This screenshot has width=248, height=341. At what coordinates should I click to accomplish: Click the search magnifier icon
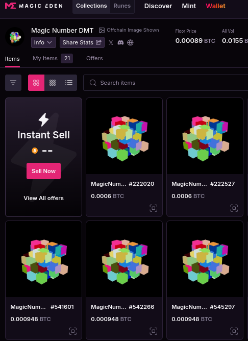tap(93, 83)
